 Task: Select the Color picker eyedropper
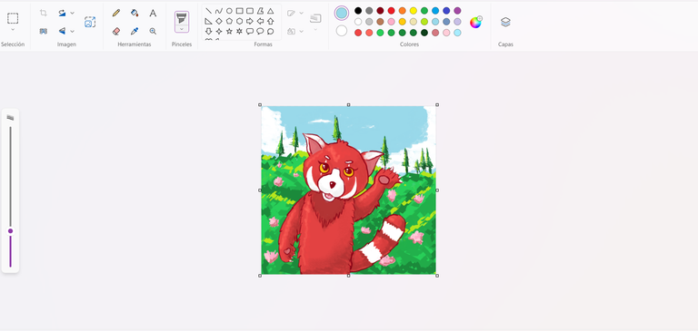click(135, 31)
